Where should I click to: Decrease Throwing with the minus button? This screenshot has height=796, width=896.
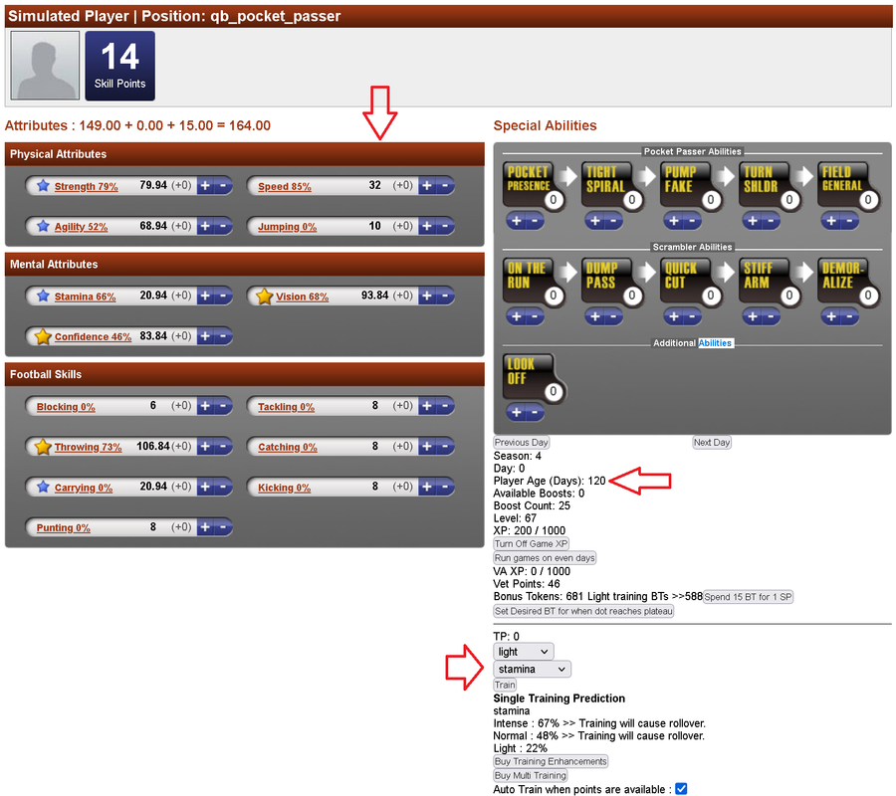(x=223, y=447)
